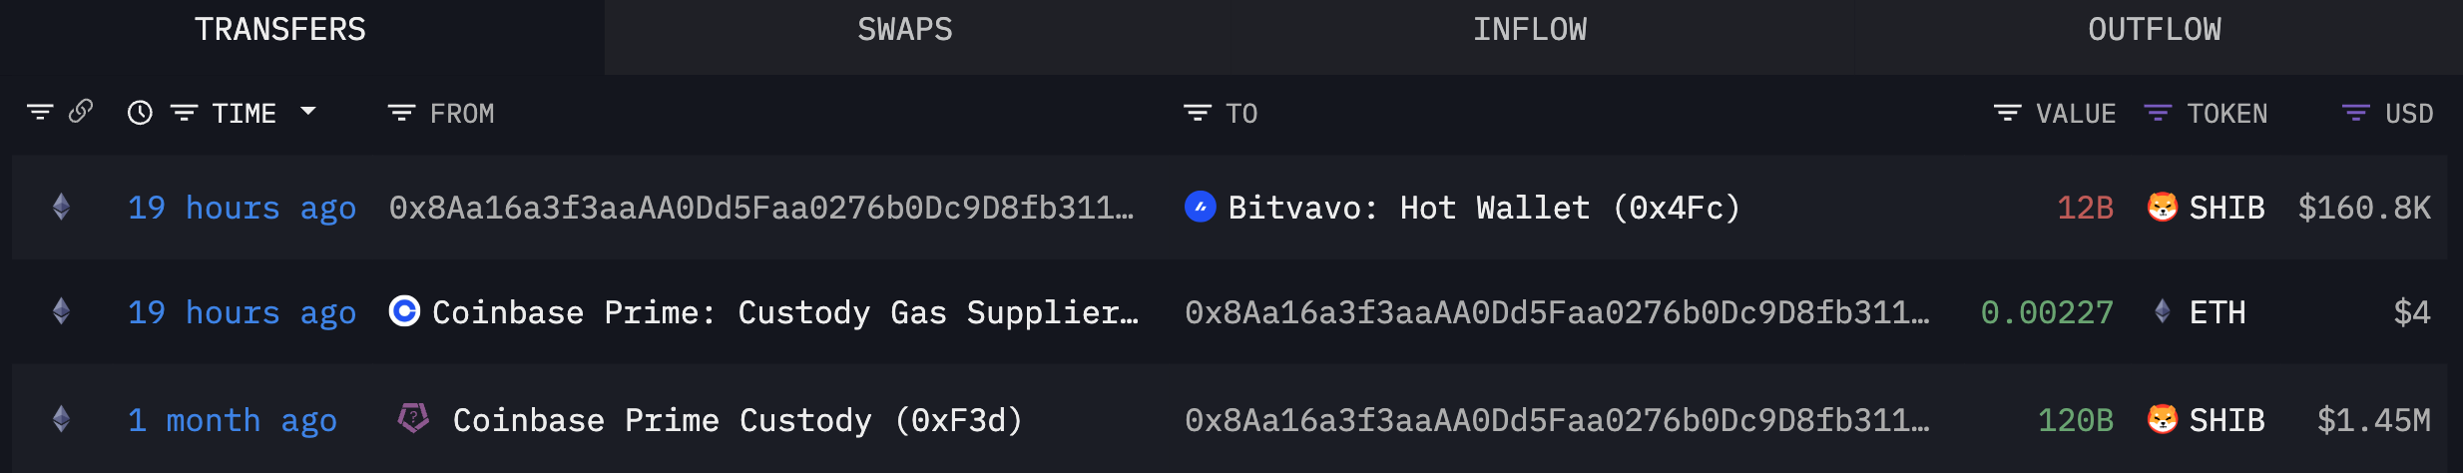Image resolution: width=2463 pixels, height=473 pixels.
Task: Click the link icon in header row
Action: pyautogui.click(x=81, y=111)
